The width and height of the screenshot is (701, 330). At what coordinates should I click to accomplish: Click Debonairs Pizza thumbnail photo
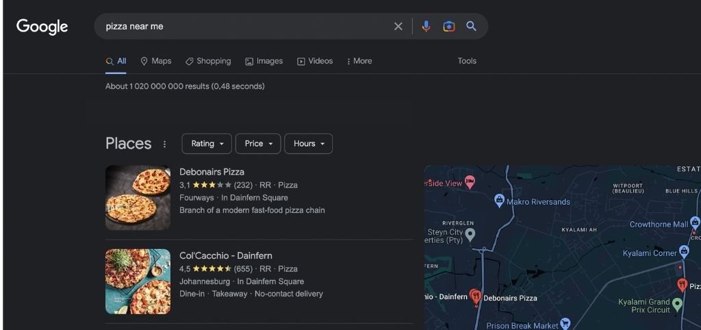tap(138, 198)
